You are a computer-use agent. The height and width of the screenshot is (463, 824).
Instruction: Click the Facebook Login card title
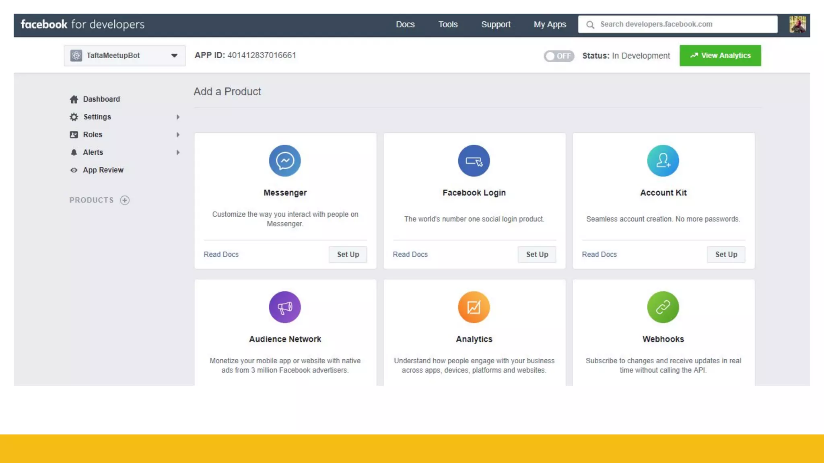(x=474, y=193)
